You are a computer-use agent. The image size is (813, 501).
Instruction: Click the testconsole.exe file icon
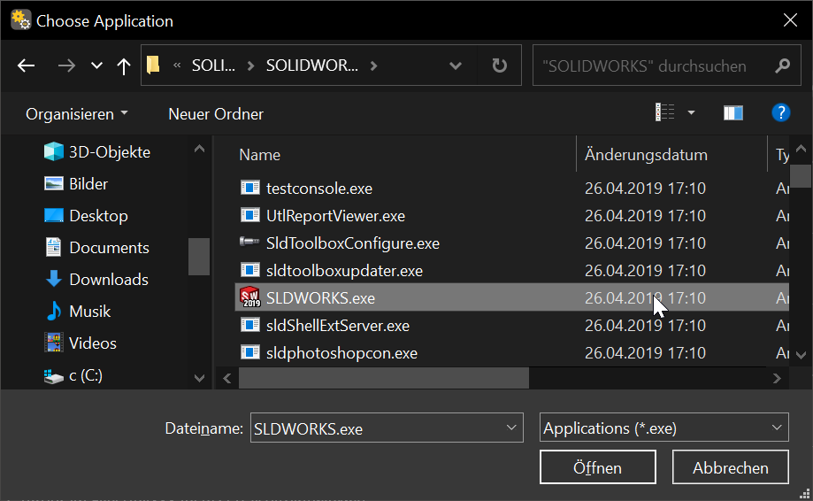[249, 188]
